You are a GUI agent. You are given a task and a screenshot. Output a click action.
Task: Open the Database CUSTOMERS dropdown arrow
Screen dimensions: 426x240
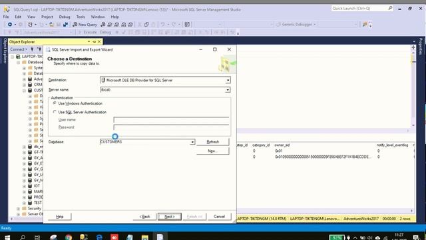192,142
